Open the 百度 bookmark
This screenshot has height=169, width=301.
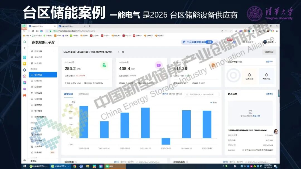click(x=65, y=35)
